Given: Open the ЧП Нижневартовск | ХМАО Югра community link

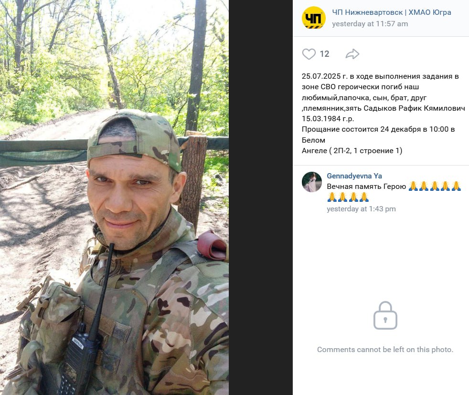Looking at the screenshot, I should (392, 12).
